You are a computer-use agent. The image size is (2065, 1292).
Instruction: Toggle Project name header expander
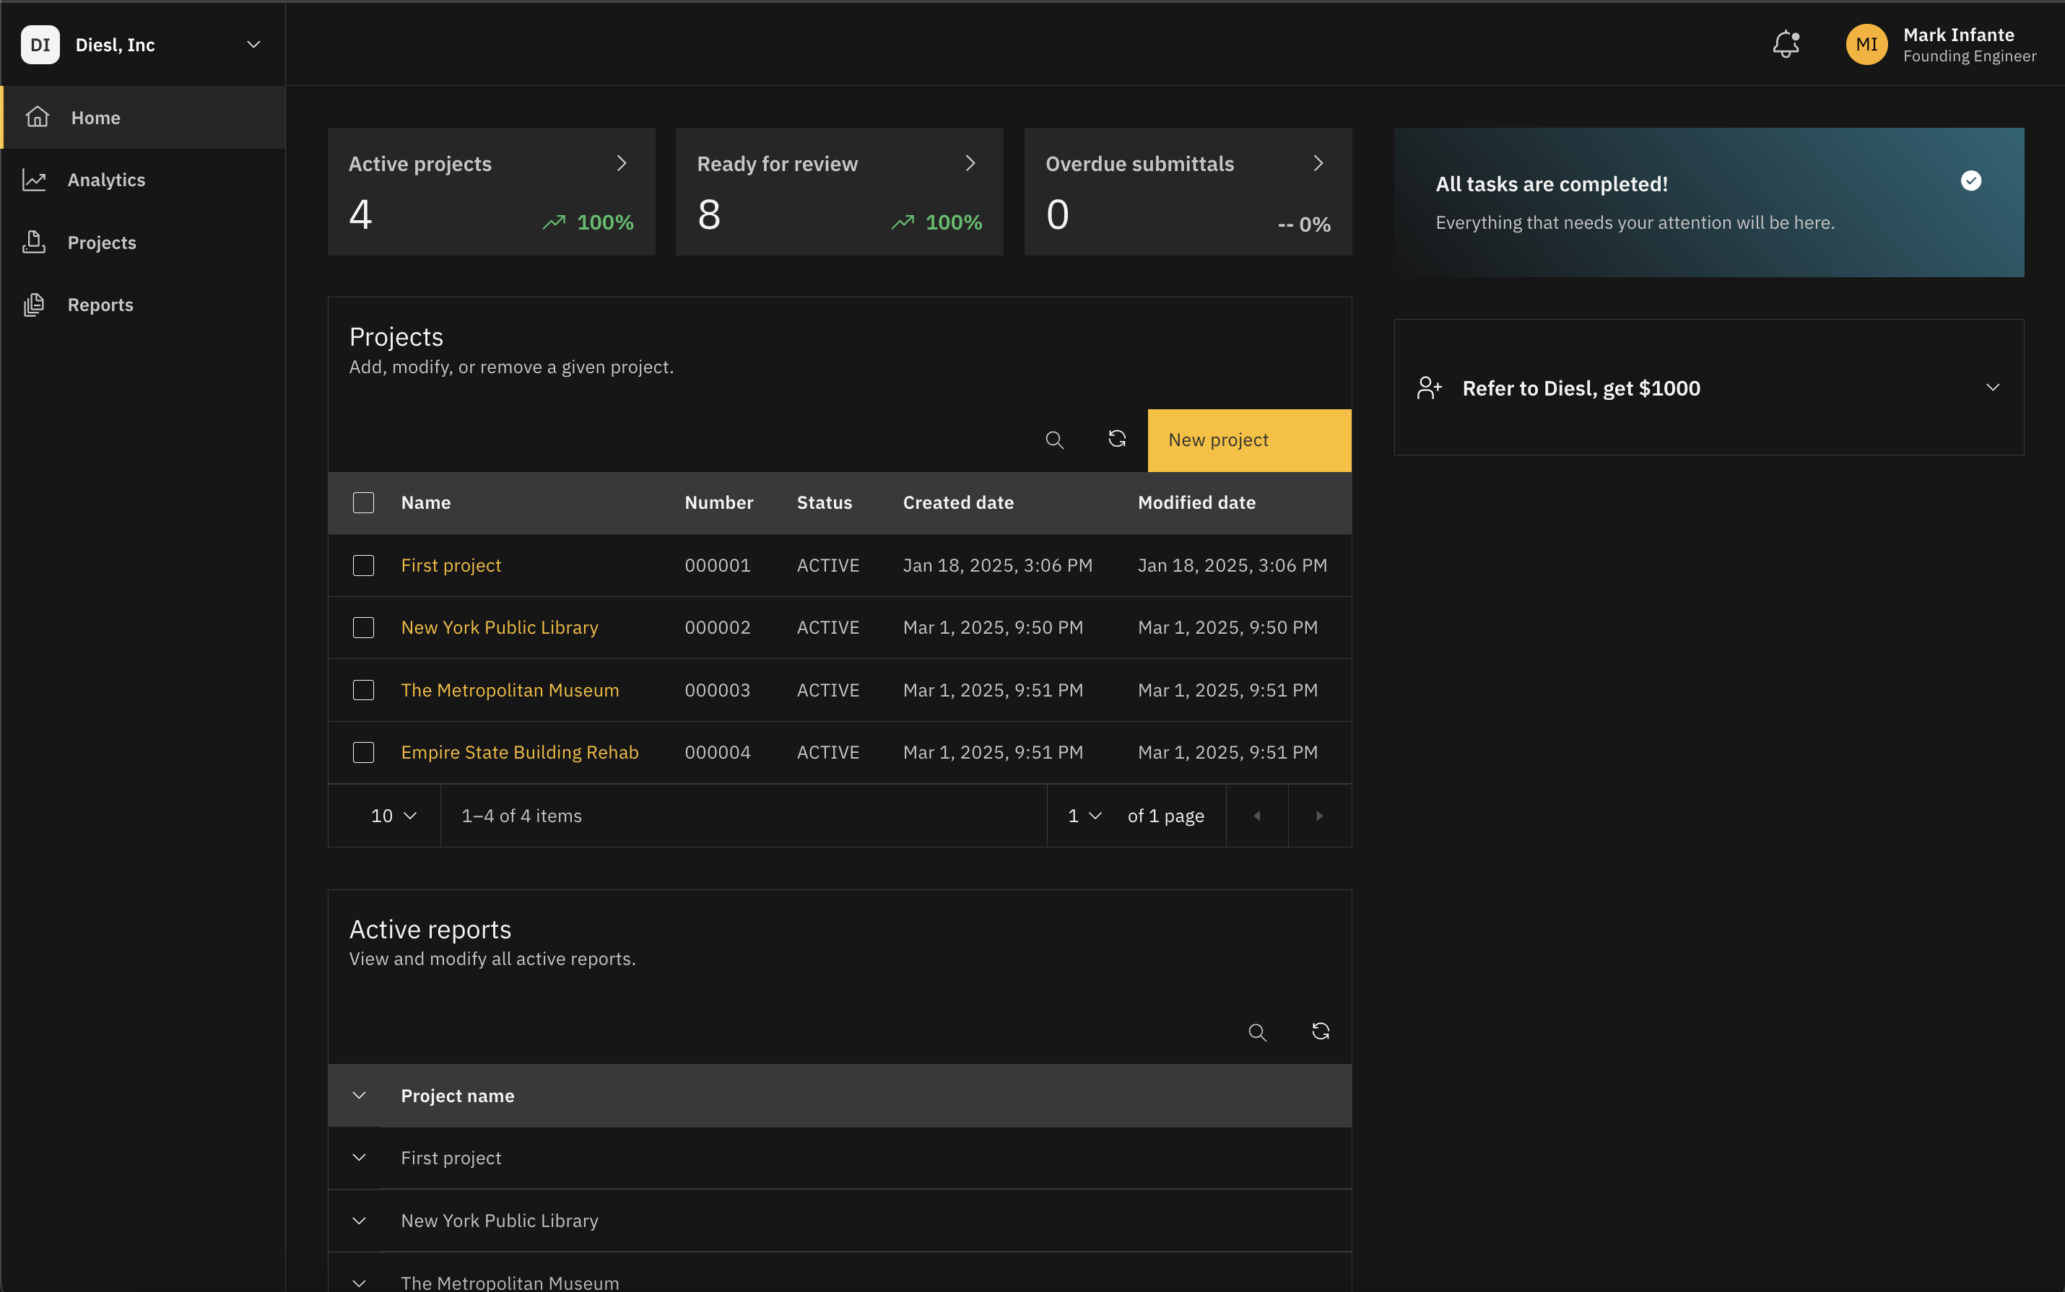point(359,1096)
